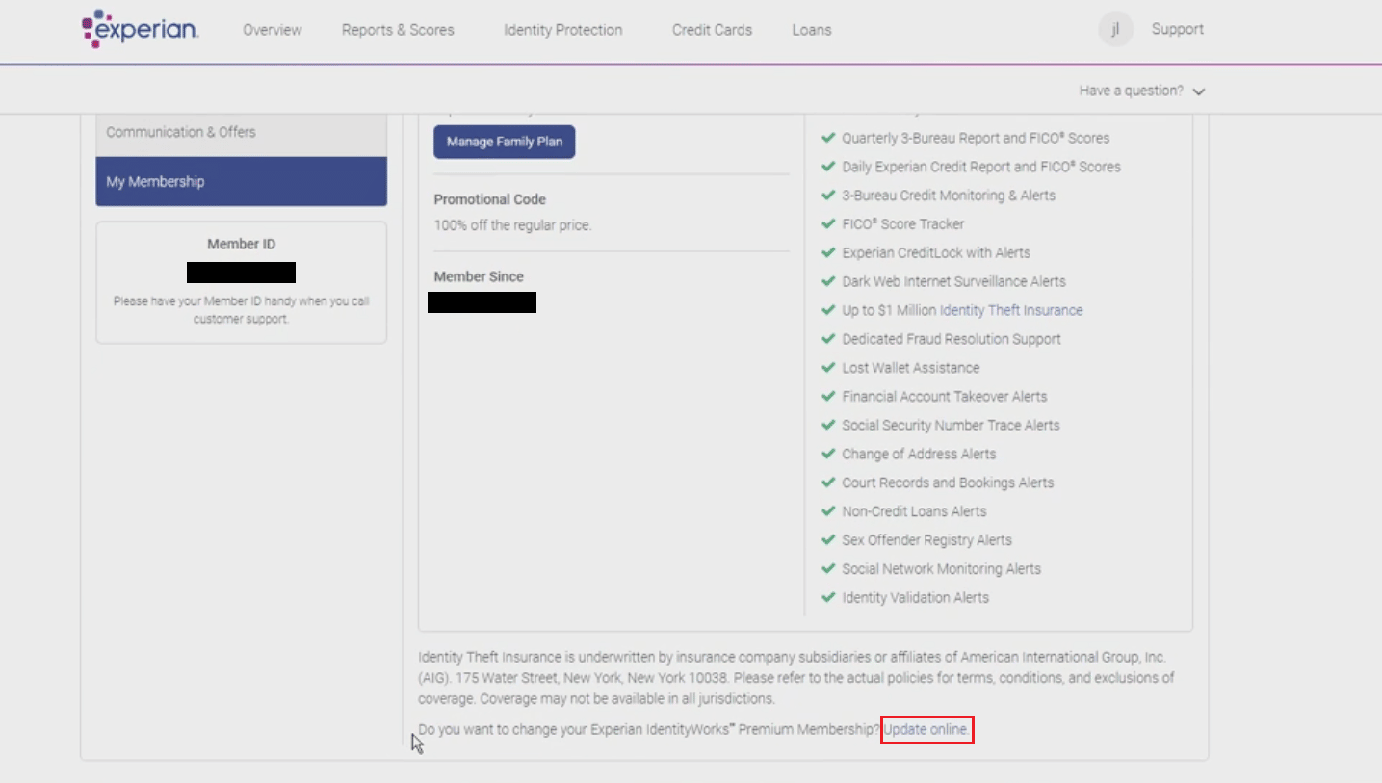Click checkmark beside FICO Score Tracker
The height and width of the screenshot is (783, 1382).
point(827,224)
